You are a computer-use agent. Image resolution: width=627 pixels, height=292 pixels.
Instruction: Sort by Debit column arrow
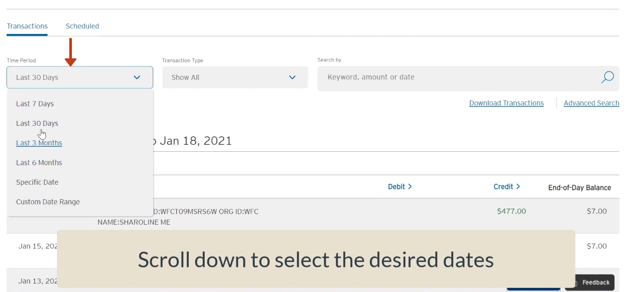410,187
